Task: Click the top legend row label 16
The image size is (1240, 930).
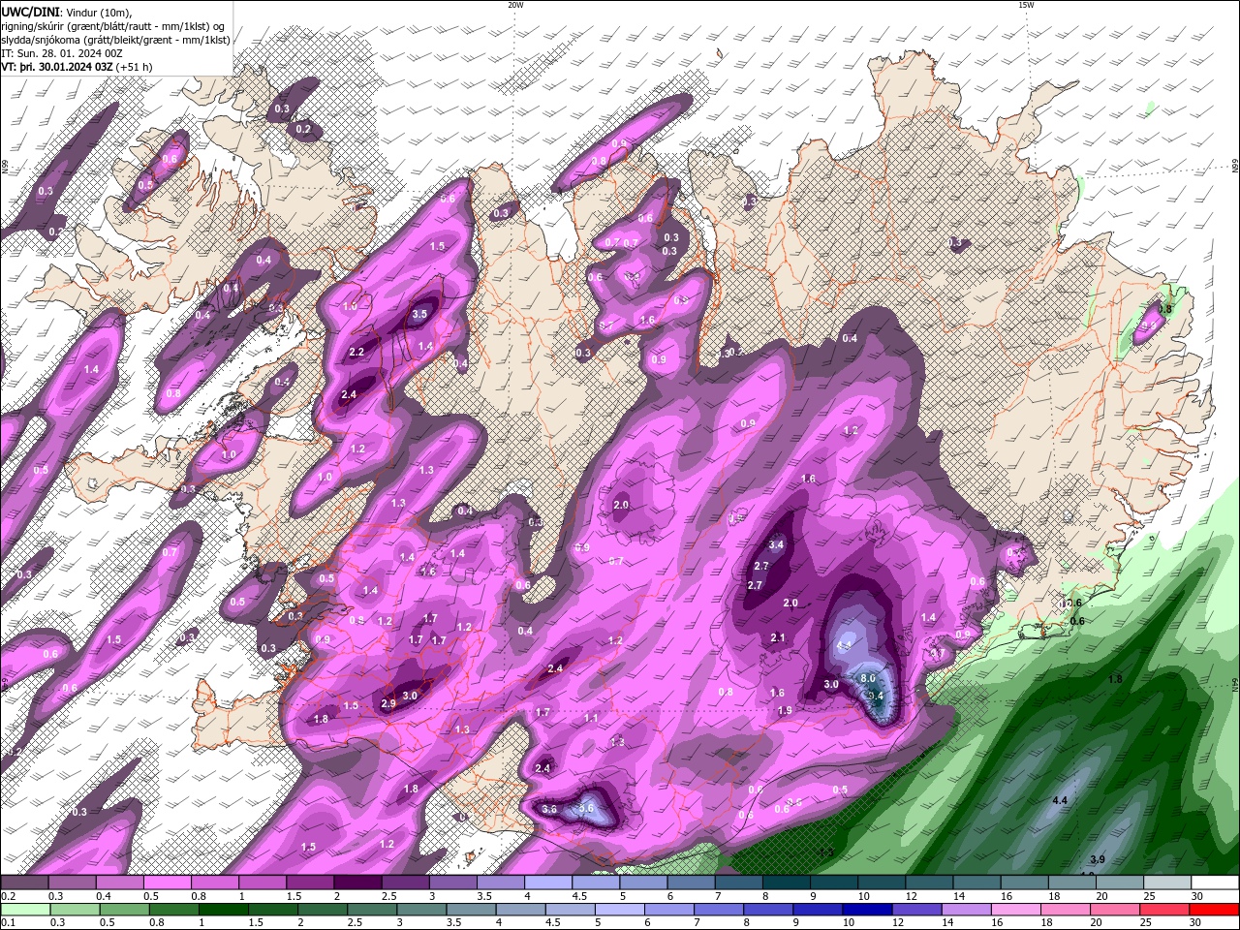Action: click(1007, 896)
